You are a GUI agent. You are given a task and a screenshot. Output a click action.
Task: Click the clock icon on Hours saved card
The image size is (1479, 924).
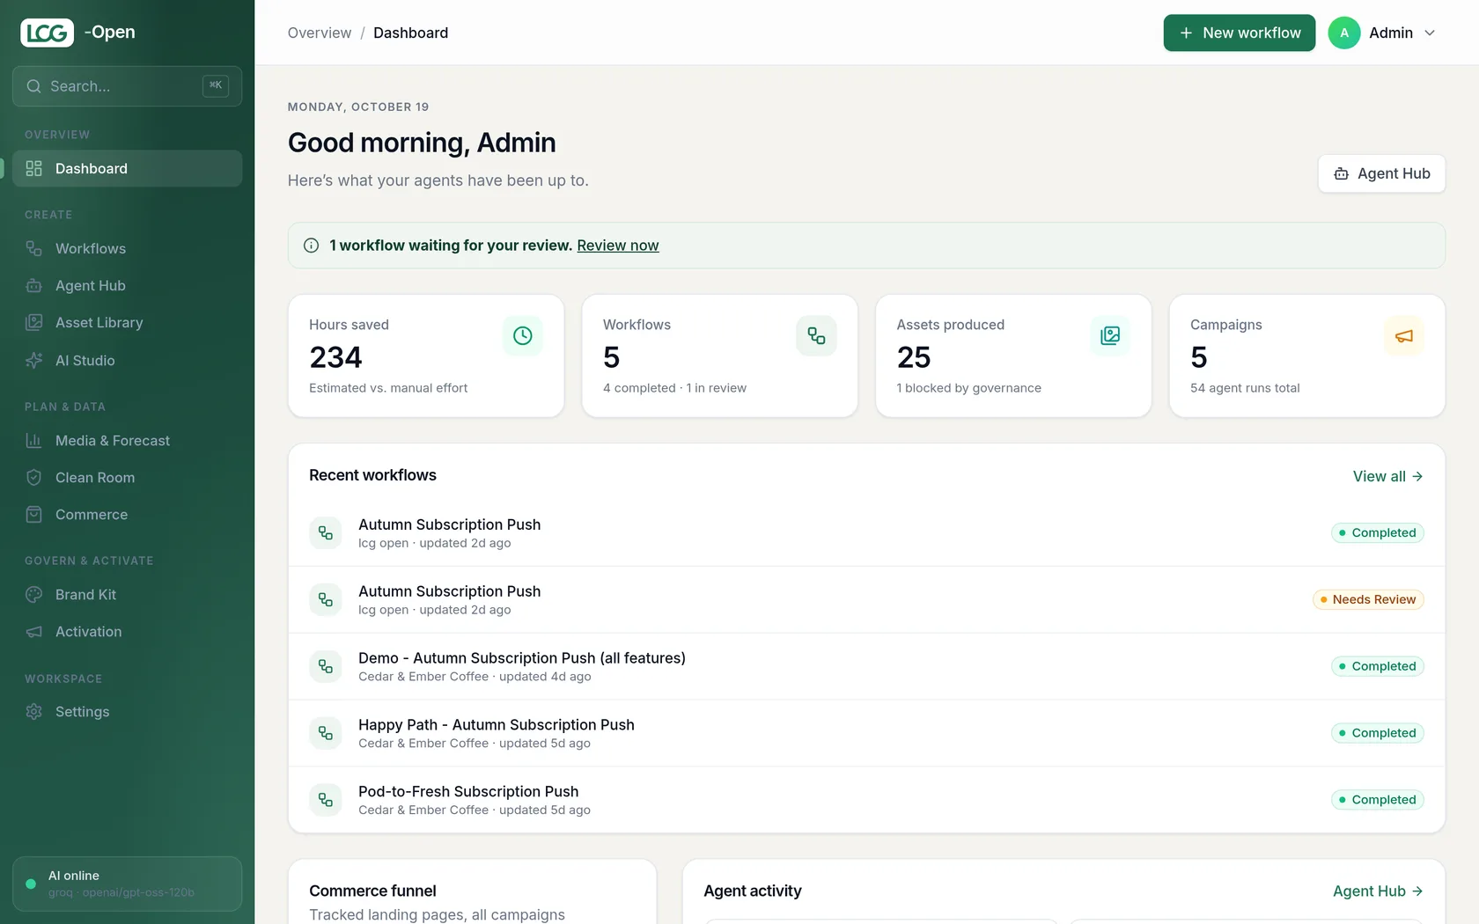coord(523,336)
